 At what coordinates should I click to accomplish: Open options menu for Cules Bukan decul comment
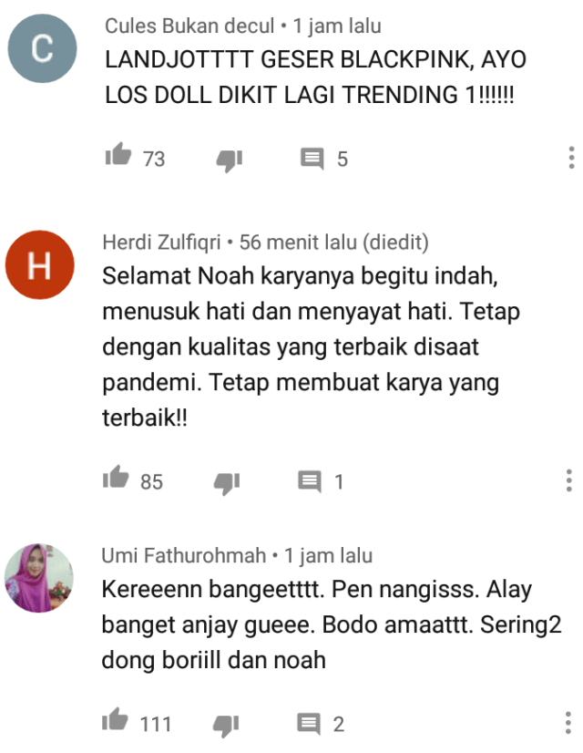571,158
